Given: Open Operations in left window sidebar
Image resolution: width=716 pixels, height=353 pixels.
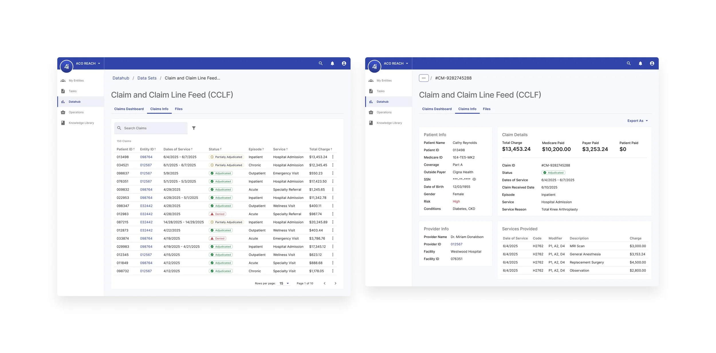Looking at the screenshot, I should click(76, 112).
